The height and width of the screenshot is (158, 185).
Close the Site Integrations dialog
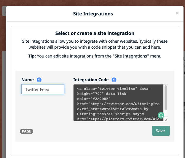tap(177, 13)
